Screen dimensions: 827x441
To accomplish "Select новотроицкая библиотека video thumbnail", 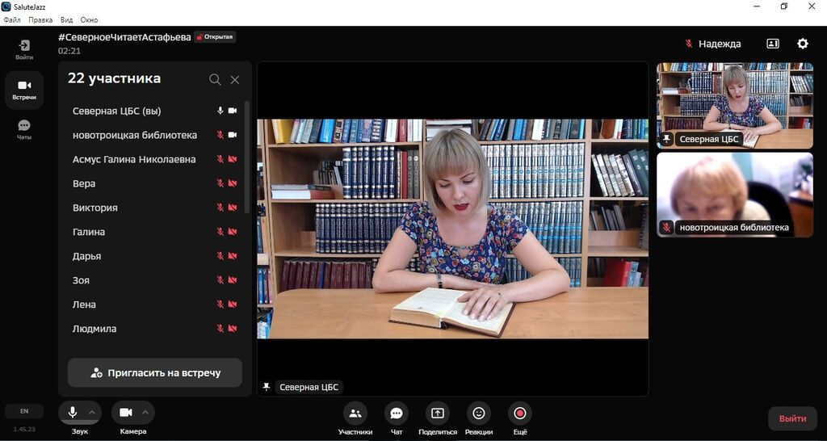I will tap(734, 195).
